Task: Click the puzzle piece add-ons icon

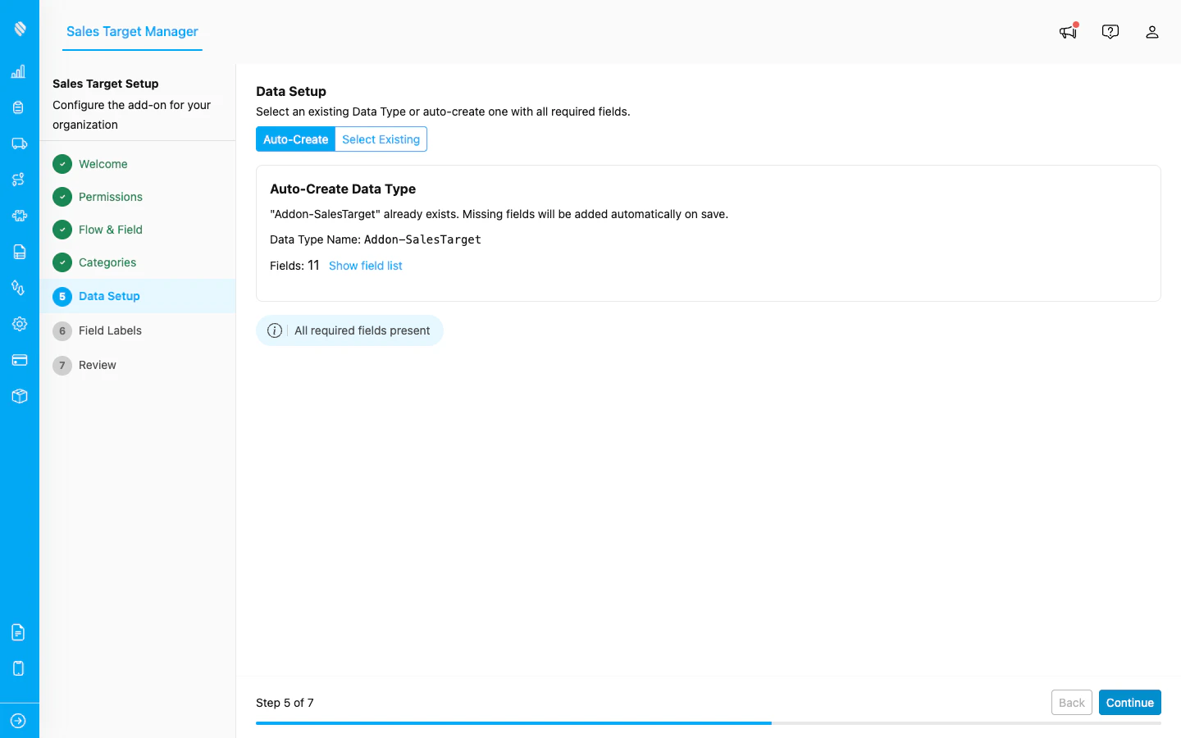Action: (19, 216)
